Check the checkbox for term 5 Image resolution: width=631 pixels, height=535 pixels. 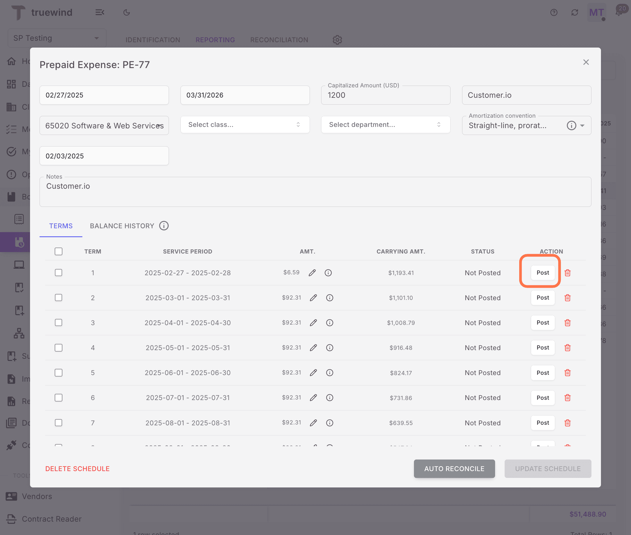(59, 372)
